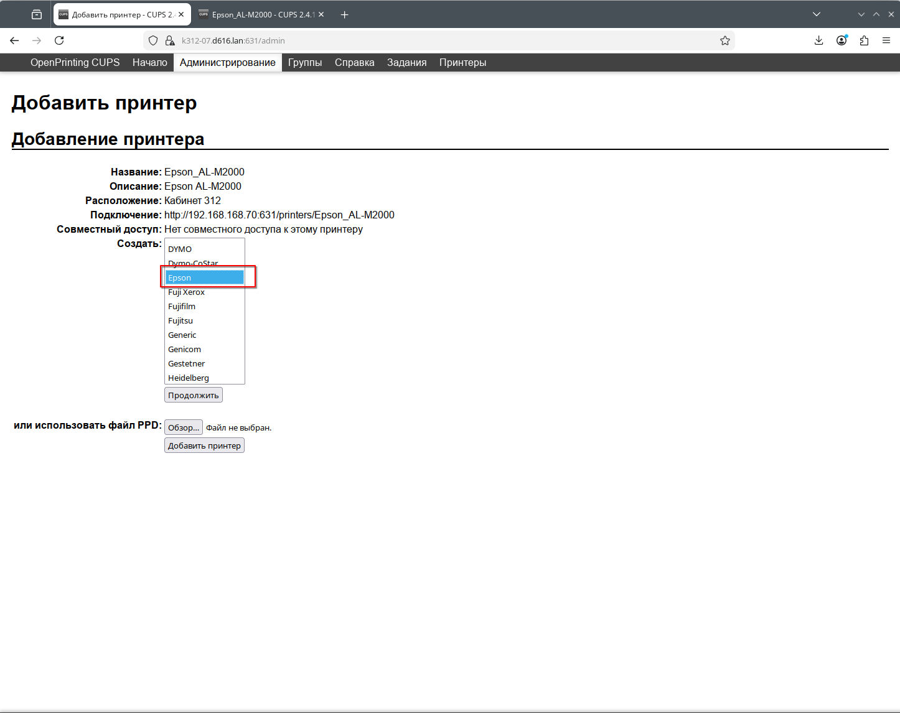Select Generic in the manufacturer list
The height and width of the screenshot is (713, 900).
pyautogui.click(x=182, y=335)
